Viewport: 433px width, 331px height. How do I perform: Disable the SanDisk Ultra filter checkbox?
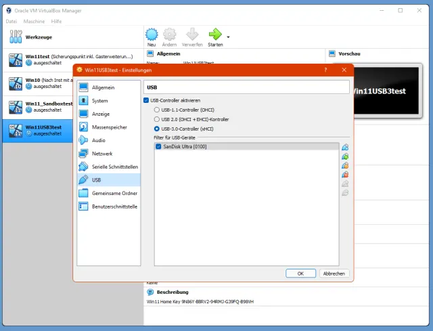158,146
